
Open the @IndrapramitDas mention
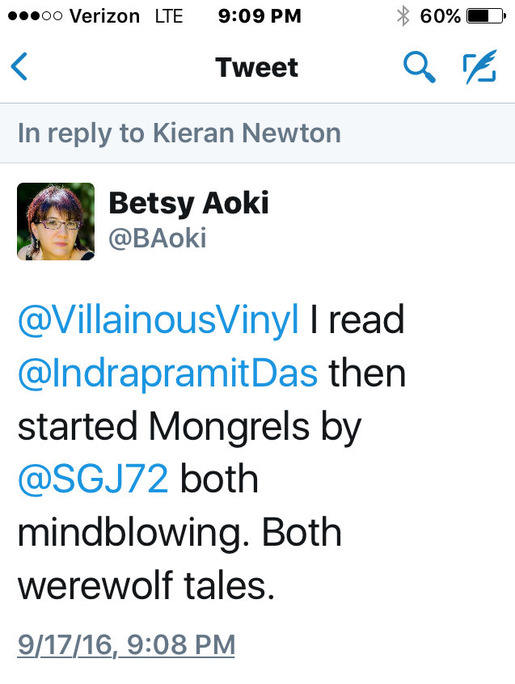click(167, 374)
